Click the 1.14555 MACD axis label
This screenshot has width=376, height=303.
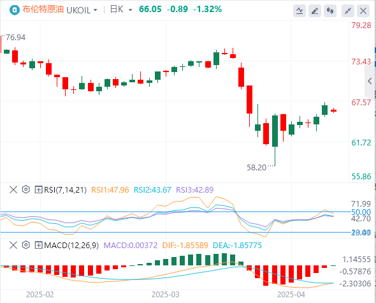tap(357, 260)
